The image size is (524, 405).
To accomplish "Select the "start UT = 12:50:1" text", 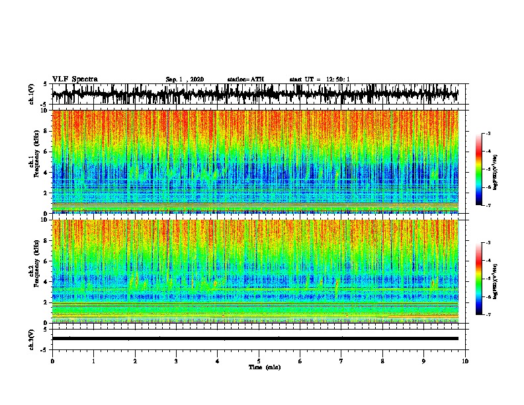I will point(320,79).
